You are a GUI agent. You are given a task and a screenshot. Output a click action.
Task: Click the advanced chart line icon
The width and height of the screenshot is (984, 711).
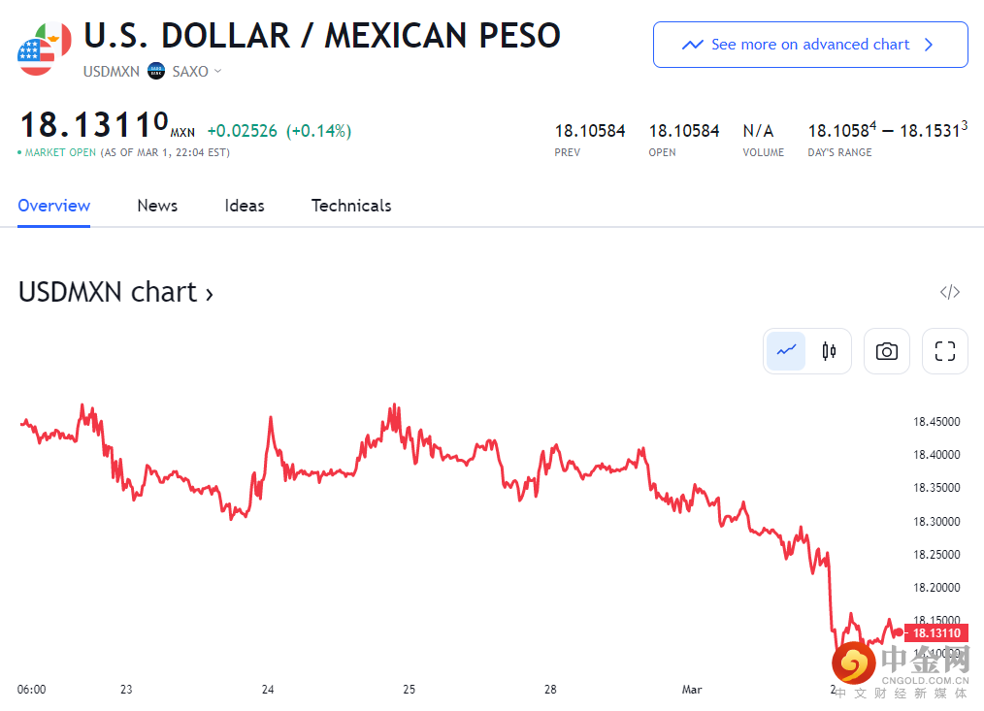pos(693,45)
